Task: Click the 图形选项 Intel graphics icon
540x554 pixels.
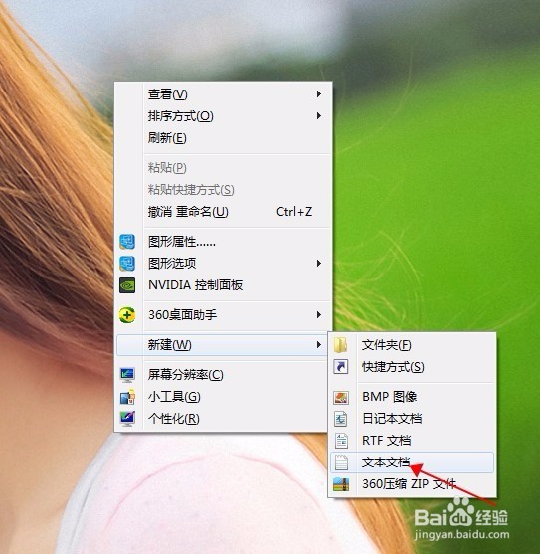Action: pyautogui.click(x=127, y=264)
